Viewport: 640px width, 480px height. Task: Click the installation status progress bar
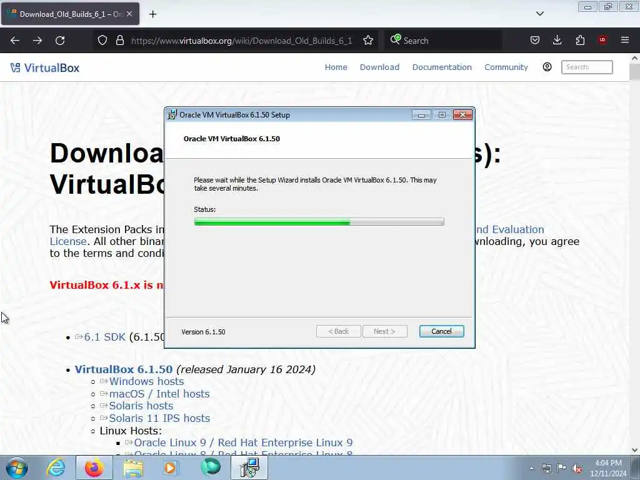pyautogui.click(x=319, y=222)
